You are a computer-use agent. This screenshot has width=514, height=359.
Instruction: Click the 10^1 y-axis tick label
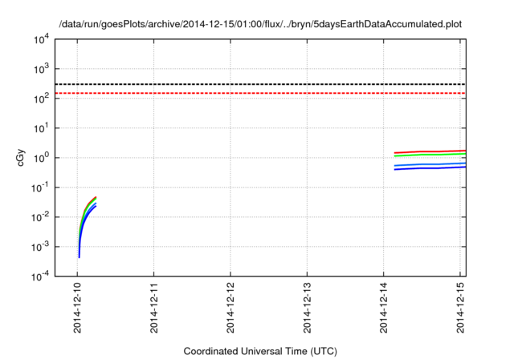pos(41,128)
